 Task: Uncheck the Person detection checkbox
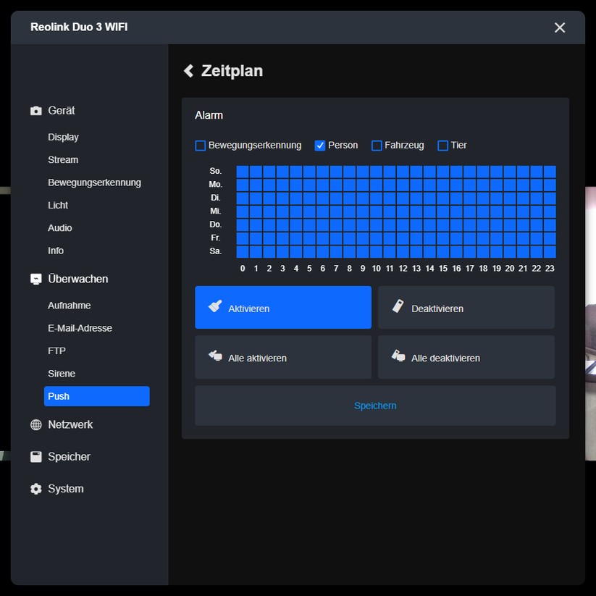tap(319, 146)
